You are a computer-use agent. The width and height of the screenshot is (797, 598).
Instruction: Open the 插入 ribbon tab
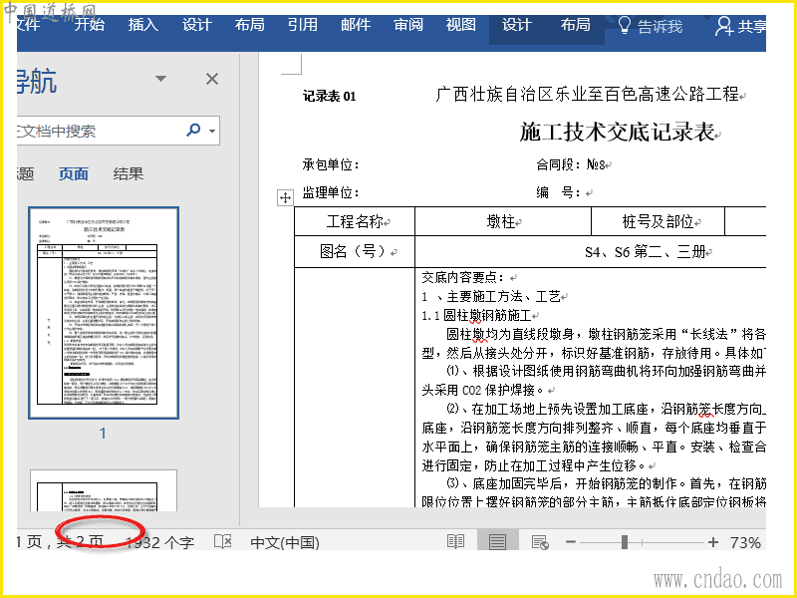[142, 25]
